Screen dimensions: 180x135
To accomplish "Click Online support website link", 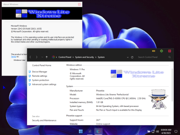I will [103, 124].
